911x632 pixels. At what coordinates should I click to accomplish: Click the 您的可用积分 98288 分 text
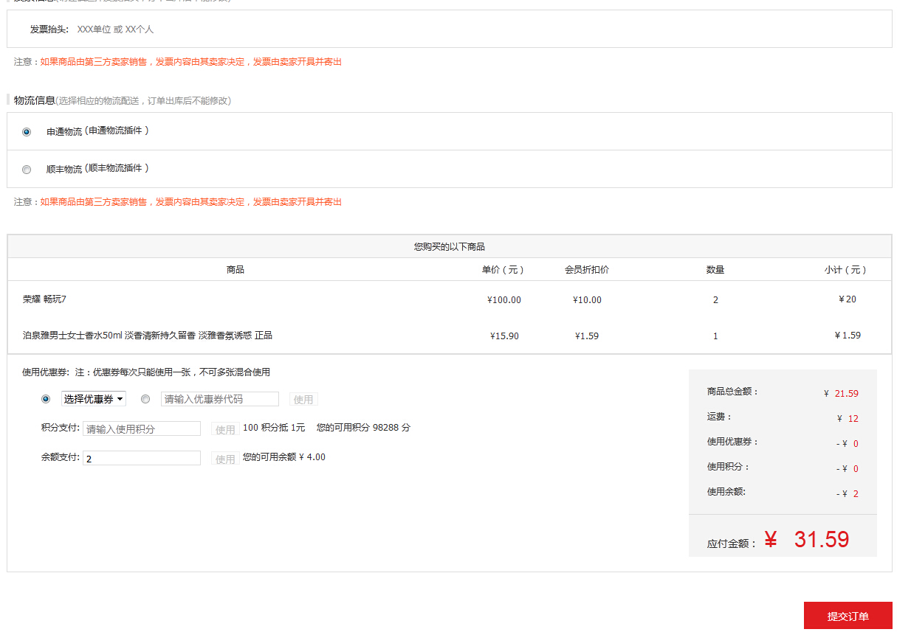[x=363, y=428]
